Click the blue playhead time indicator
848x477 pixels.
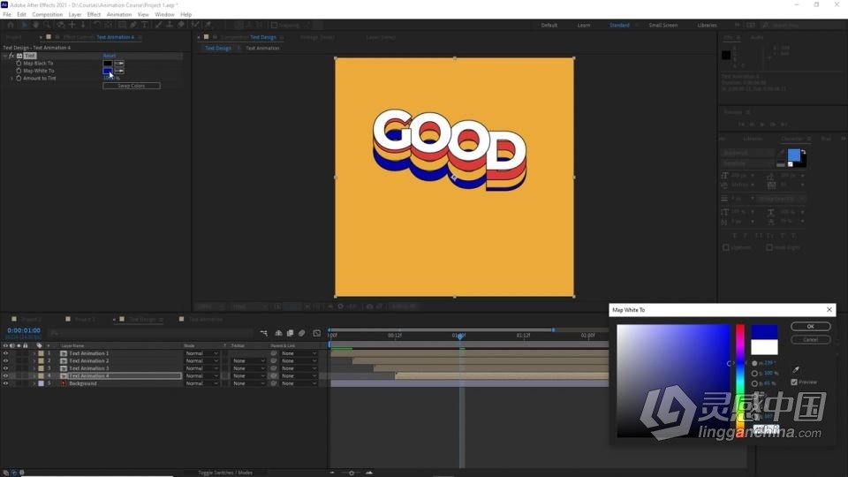(459, 336)
